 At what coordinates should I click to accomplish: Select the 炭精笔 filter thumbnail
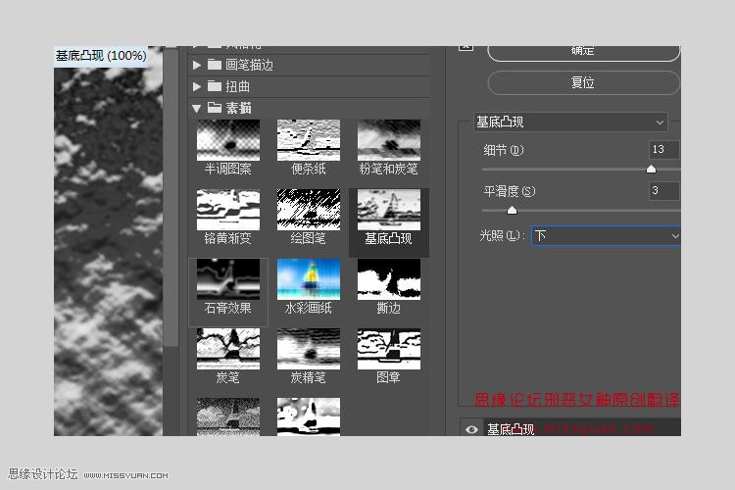click(x=309, y=349)
